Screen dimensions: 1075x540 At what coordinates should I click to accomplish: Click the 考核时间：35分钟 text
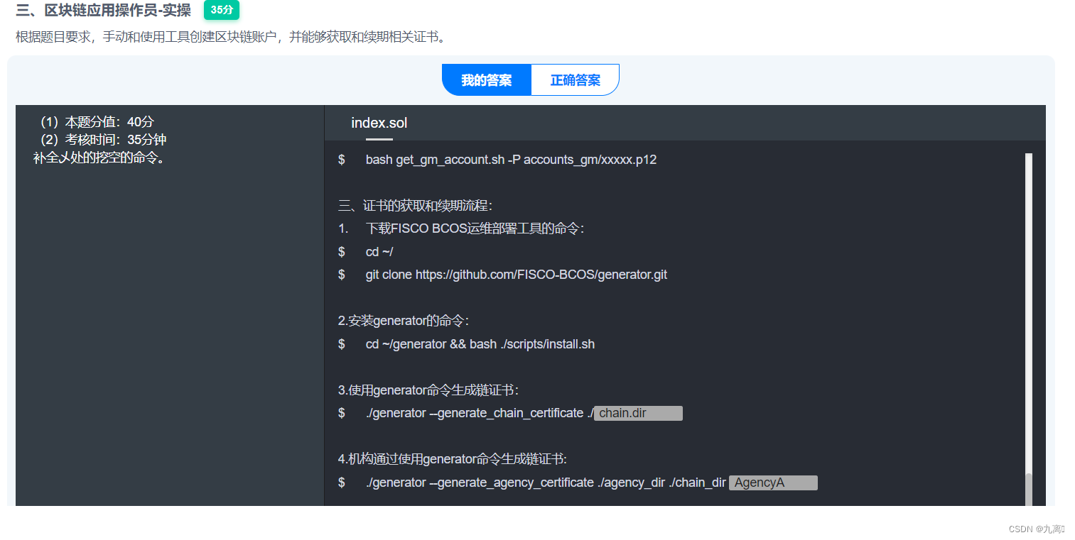(x=103, y=140)
